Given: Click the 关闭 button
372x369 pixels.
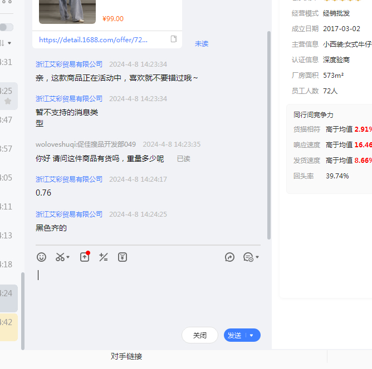Looking at the screenshot, I should pos(200,336).
